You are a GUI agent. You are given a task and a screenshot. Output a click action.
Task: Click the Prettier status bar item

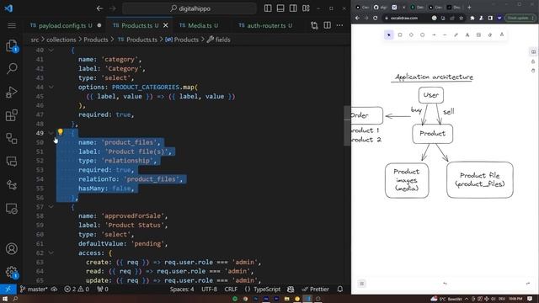(x=315, y=290)
